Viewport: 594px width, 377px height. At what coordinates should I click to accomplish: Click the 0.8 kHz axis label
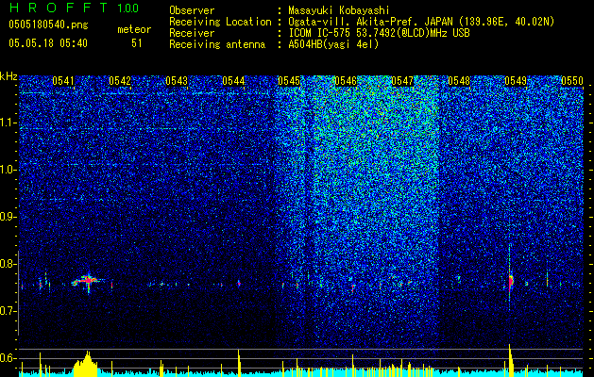tap(8, 264)
